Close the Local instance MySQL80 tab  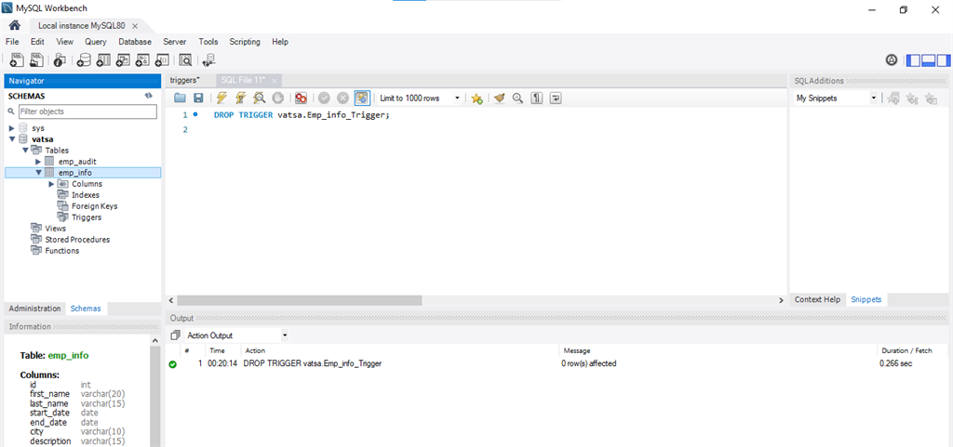click(135, 26)
